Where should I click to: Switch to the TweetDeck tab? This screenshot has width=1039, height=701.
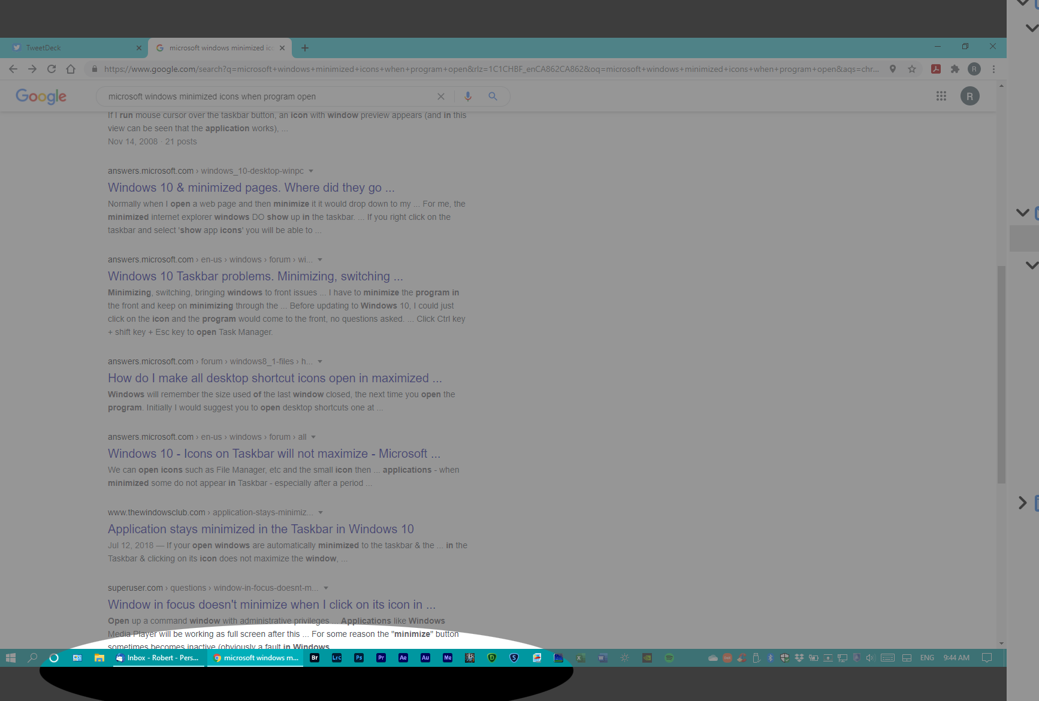point(74,48)
